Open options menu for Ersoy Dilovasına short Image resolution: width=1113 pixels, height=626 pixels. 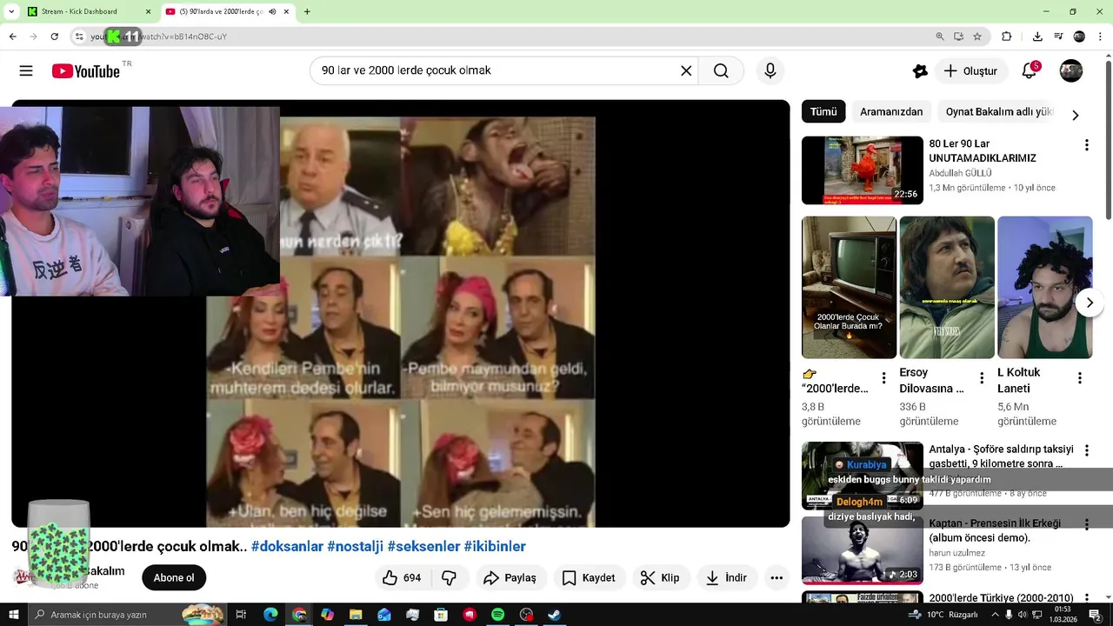click(982, 378)
